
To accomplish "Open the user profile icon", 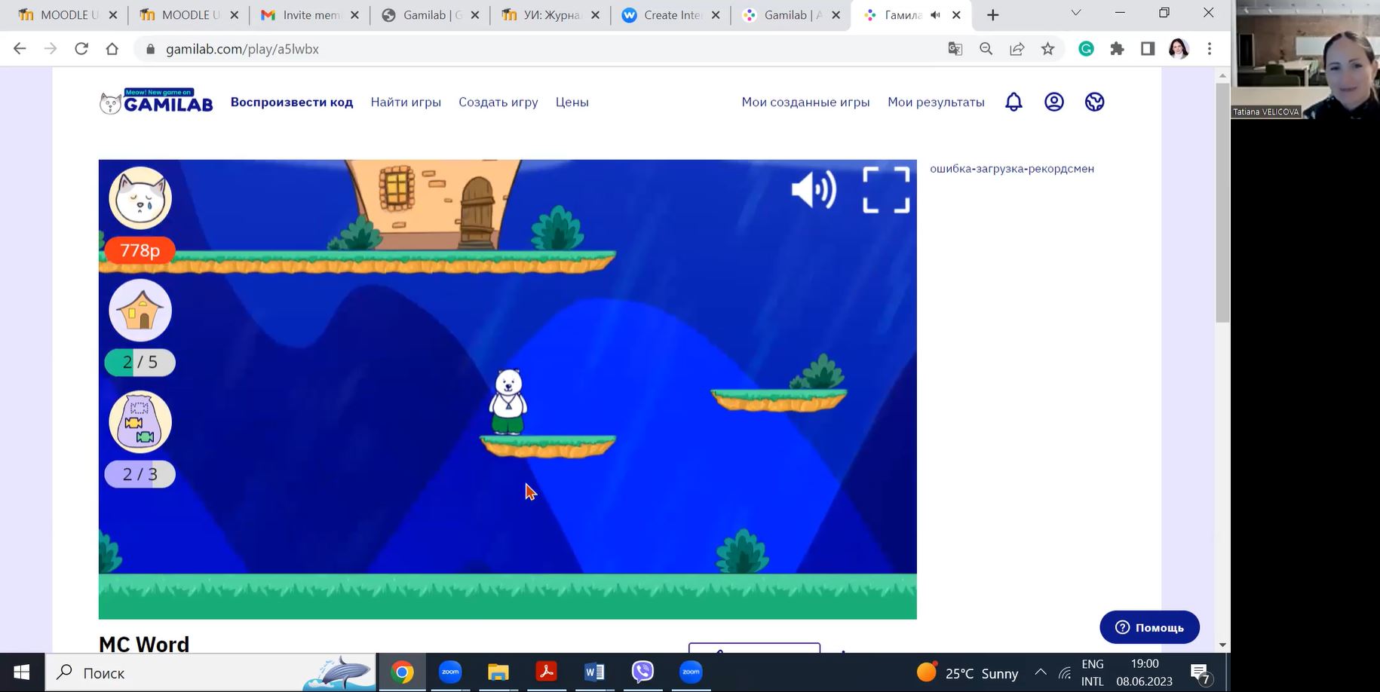I will [1053, 102].
